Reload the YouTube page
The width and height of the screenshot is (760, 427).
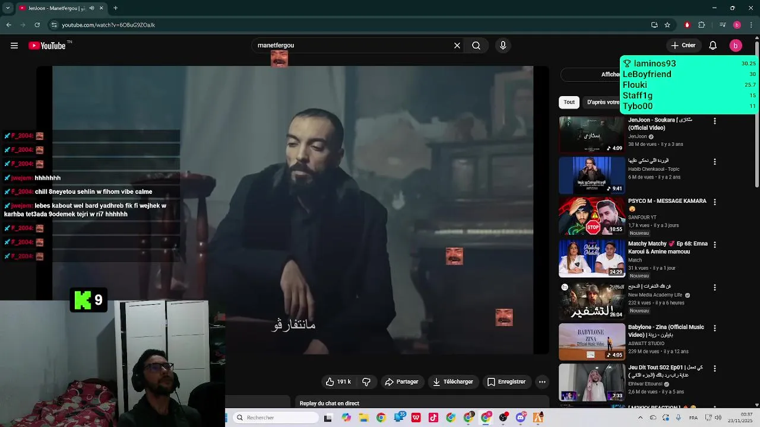click(37, 25)
